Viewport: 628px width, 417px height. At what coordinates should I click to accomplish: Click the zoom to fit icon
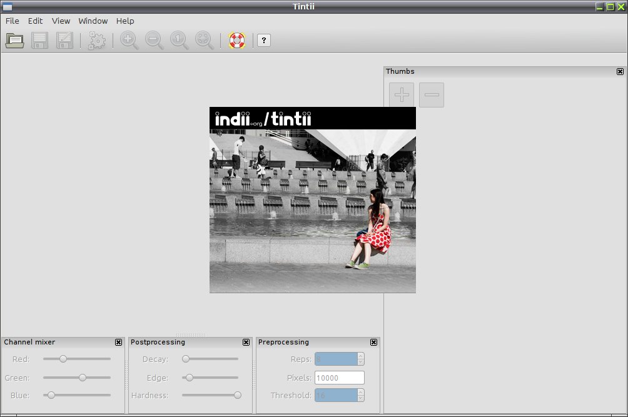[x=205, y=41]
